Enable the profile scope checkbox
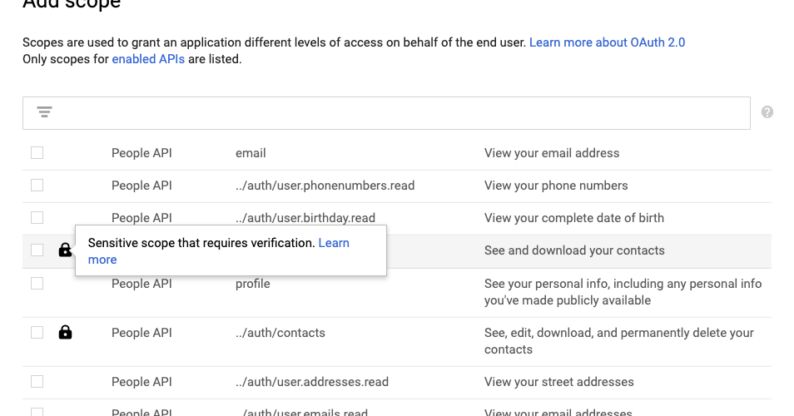The width and height of the screenshot is (794, 416). (37, 284)
